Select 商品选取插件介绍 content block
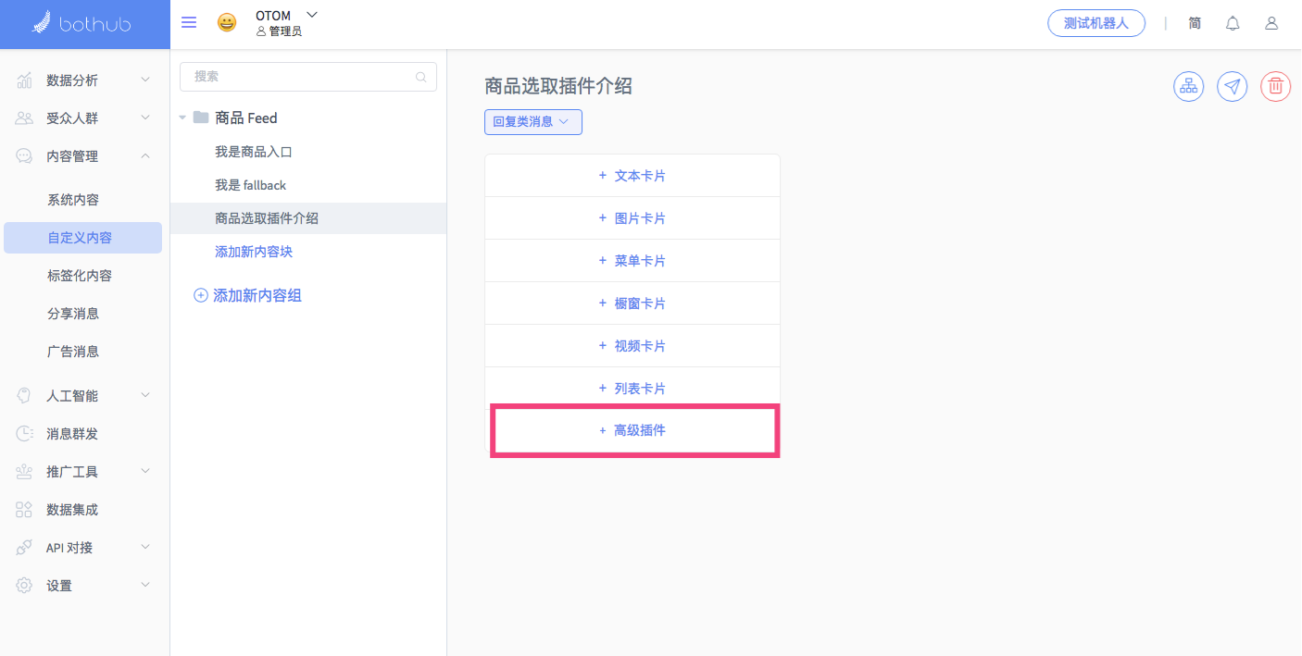Image resolution: width=1302 pixels, height=656 pixels. (308, 218)
